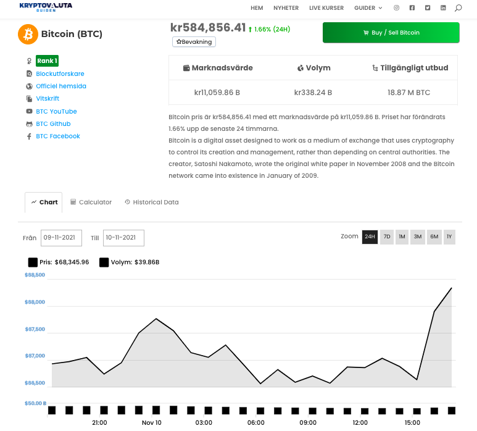This screenshot has height=431, width=477.
Task: Click the Kryptovaluta Guiden site logo
Action: (x=46, y=7)
